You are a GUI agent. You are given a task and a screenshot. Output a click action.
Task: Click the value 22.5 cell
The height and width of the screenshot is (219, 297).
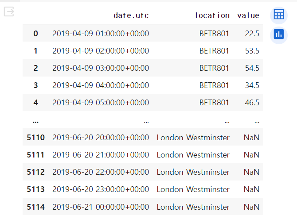pos(252,34)
